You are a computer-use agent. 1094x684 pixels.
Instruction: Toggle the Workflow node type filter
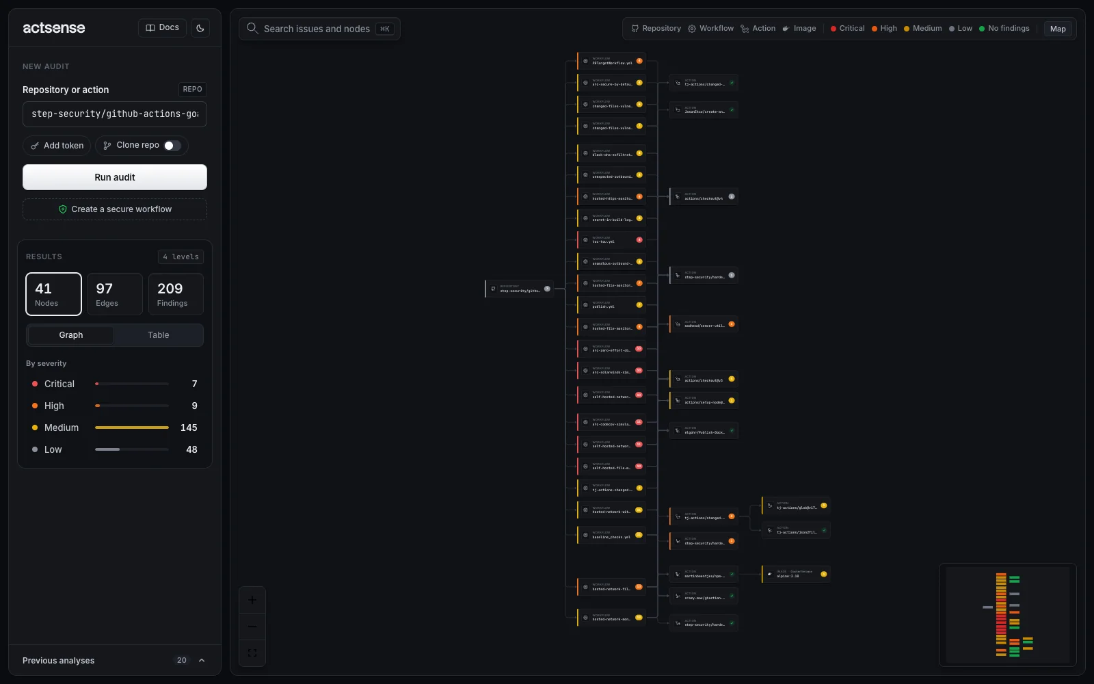[x=710, y=29]
